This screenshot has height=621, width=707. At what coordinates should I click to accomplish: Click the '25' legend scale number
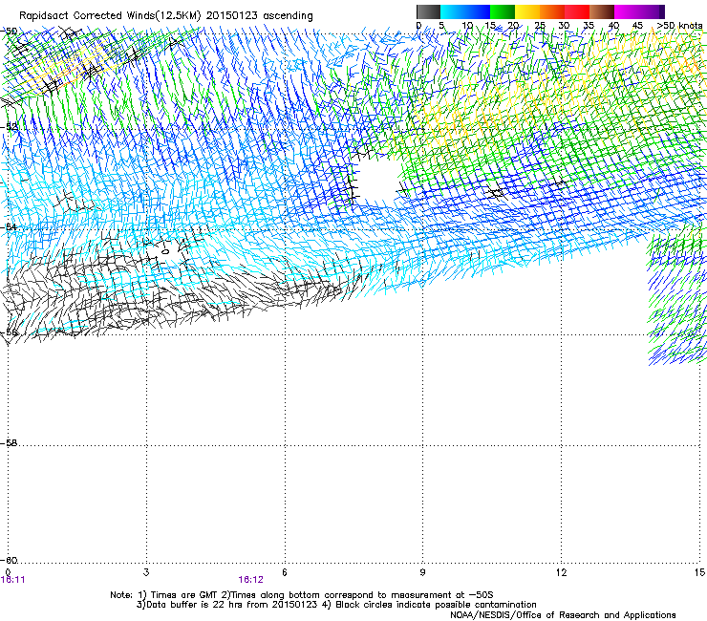coord(539,26)
